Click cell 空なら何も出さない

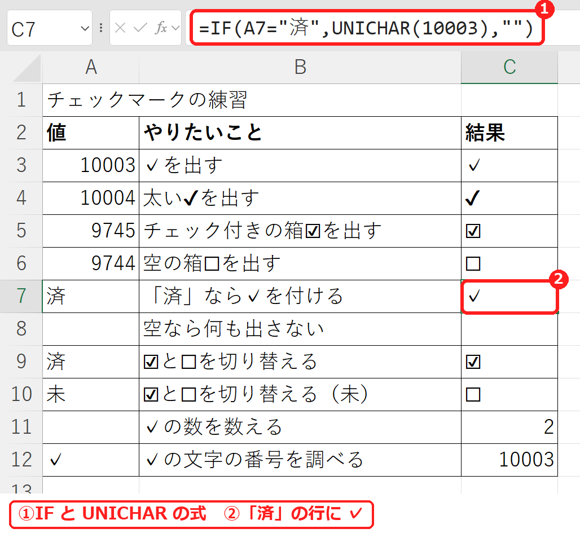[300, 329]
